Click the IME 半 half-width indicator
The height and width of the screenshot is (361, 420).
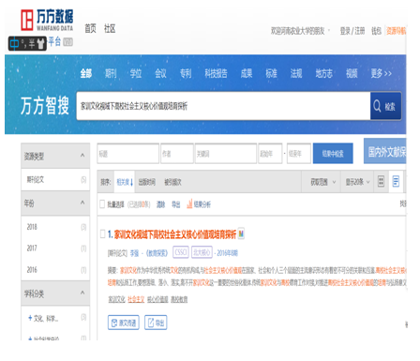point(32,43)
